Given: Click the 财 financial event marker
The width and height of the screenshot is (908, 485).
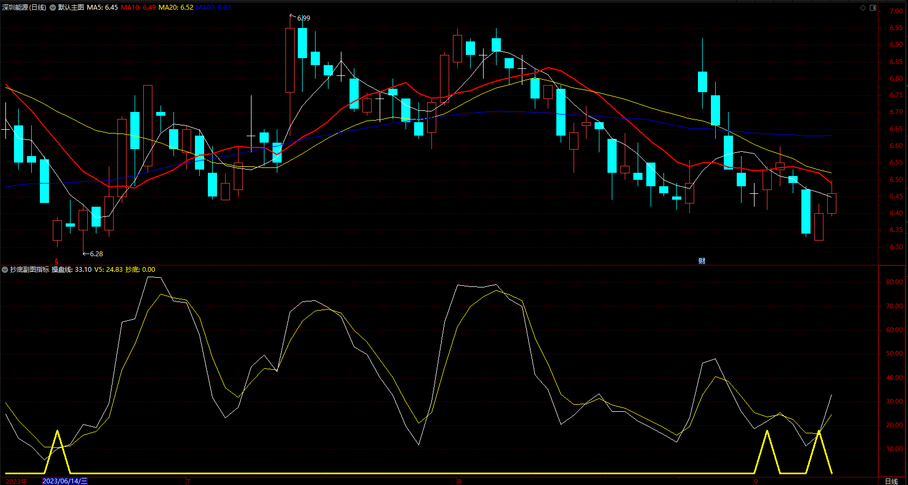Looking at the screenshot, I should [702, 261].
